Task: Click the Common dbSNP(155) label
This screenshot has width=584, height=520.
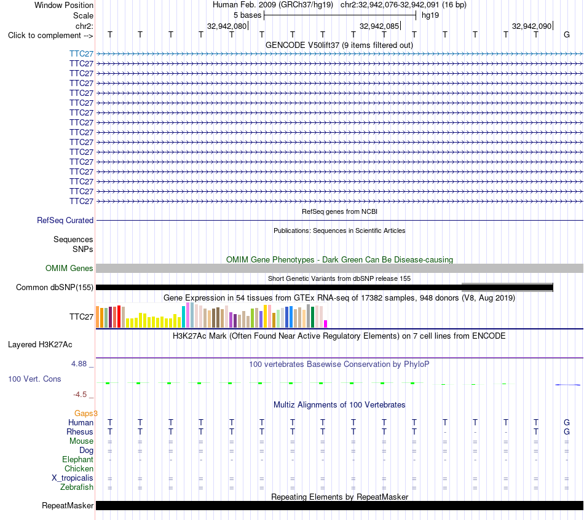Action: pos(55,287)
